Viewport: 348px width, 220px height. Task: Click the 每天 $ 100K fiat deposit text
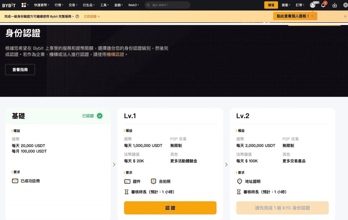(x=247, y=161)
